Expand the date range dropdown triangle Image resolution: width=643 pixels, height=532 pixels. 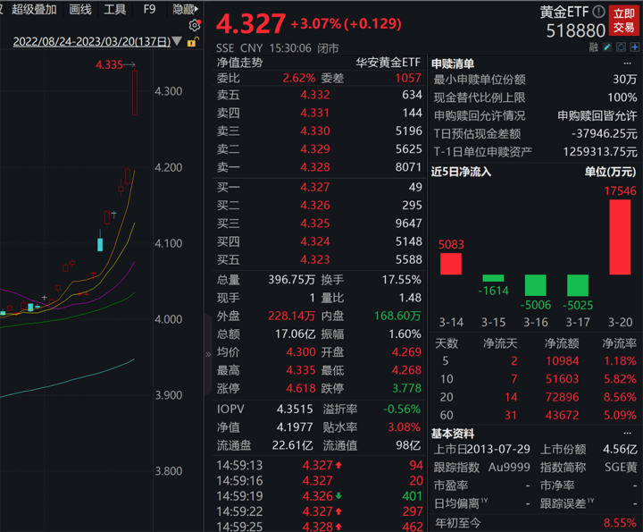(x=177, y=41)
